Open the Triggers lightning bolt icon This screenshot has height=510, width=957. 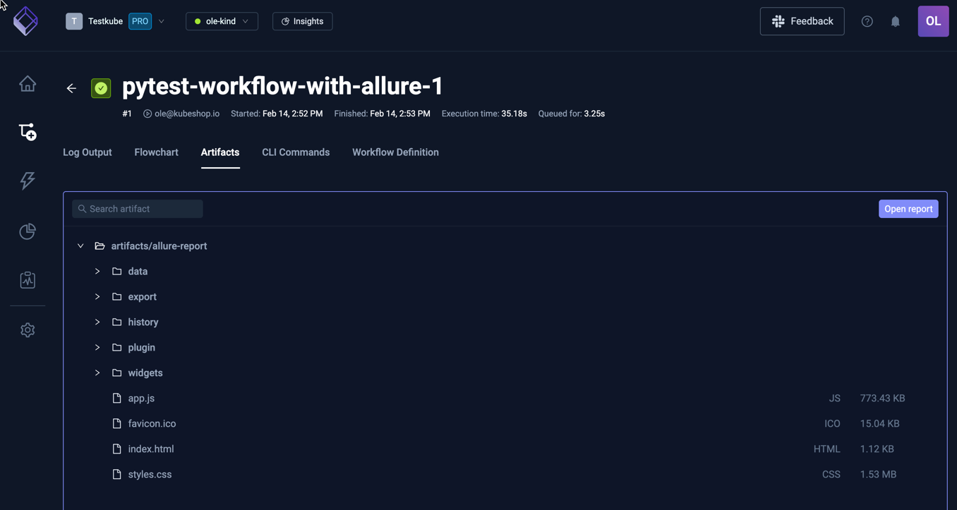tap(27, 181)
